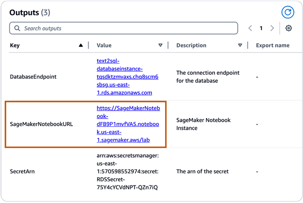Click the SageMakerNotebookURL key cell
Image resolution: width=303 pixels, height=203 pixels.
point(41,124)
